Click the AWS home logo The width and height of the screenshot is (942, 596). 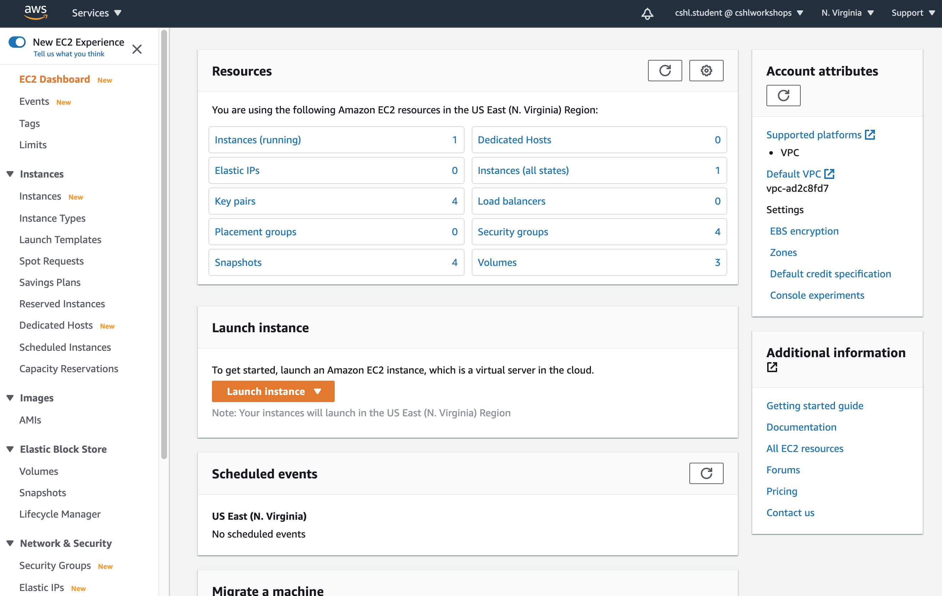[36, 12]
